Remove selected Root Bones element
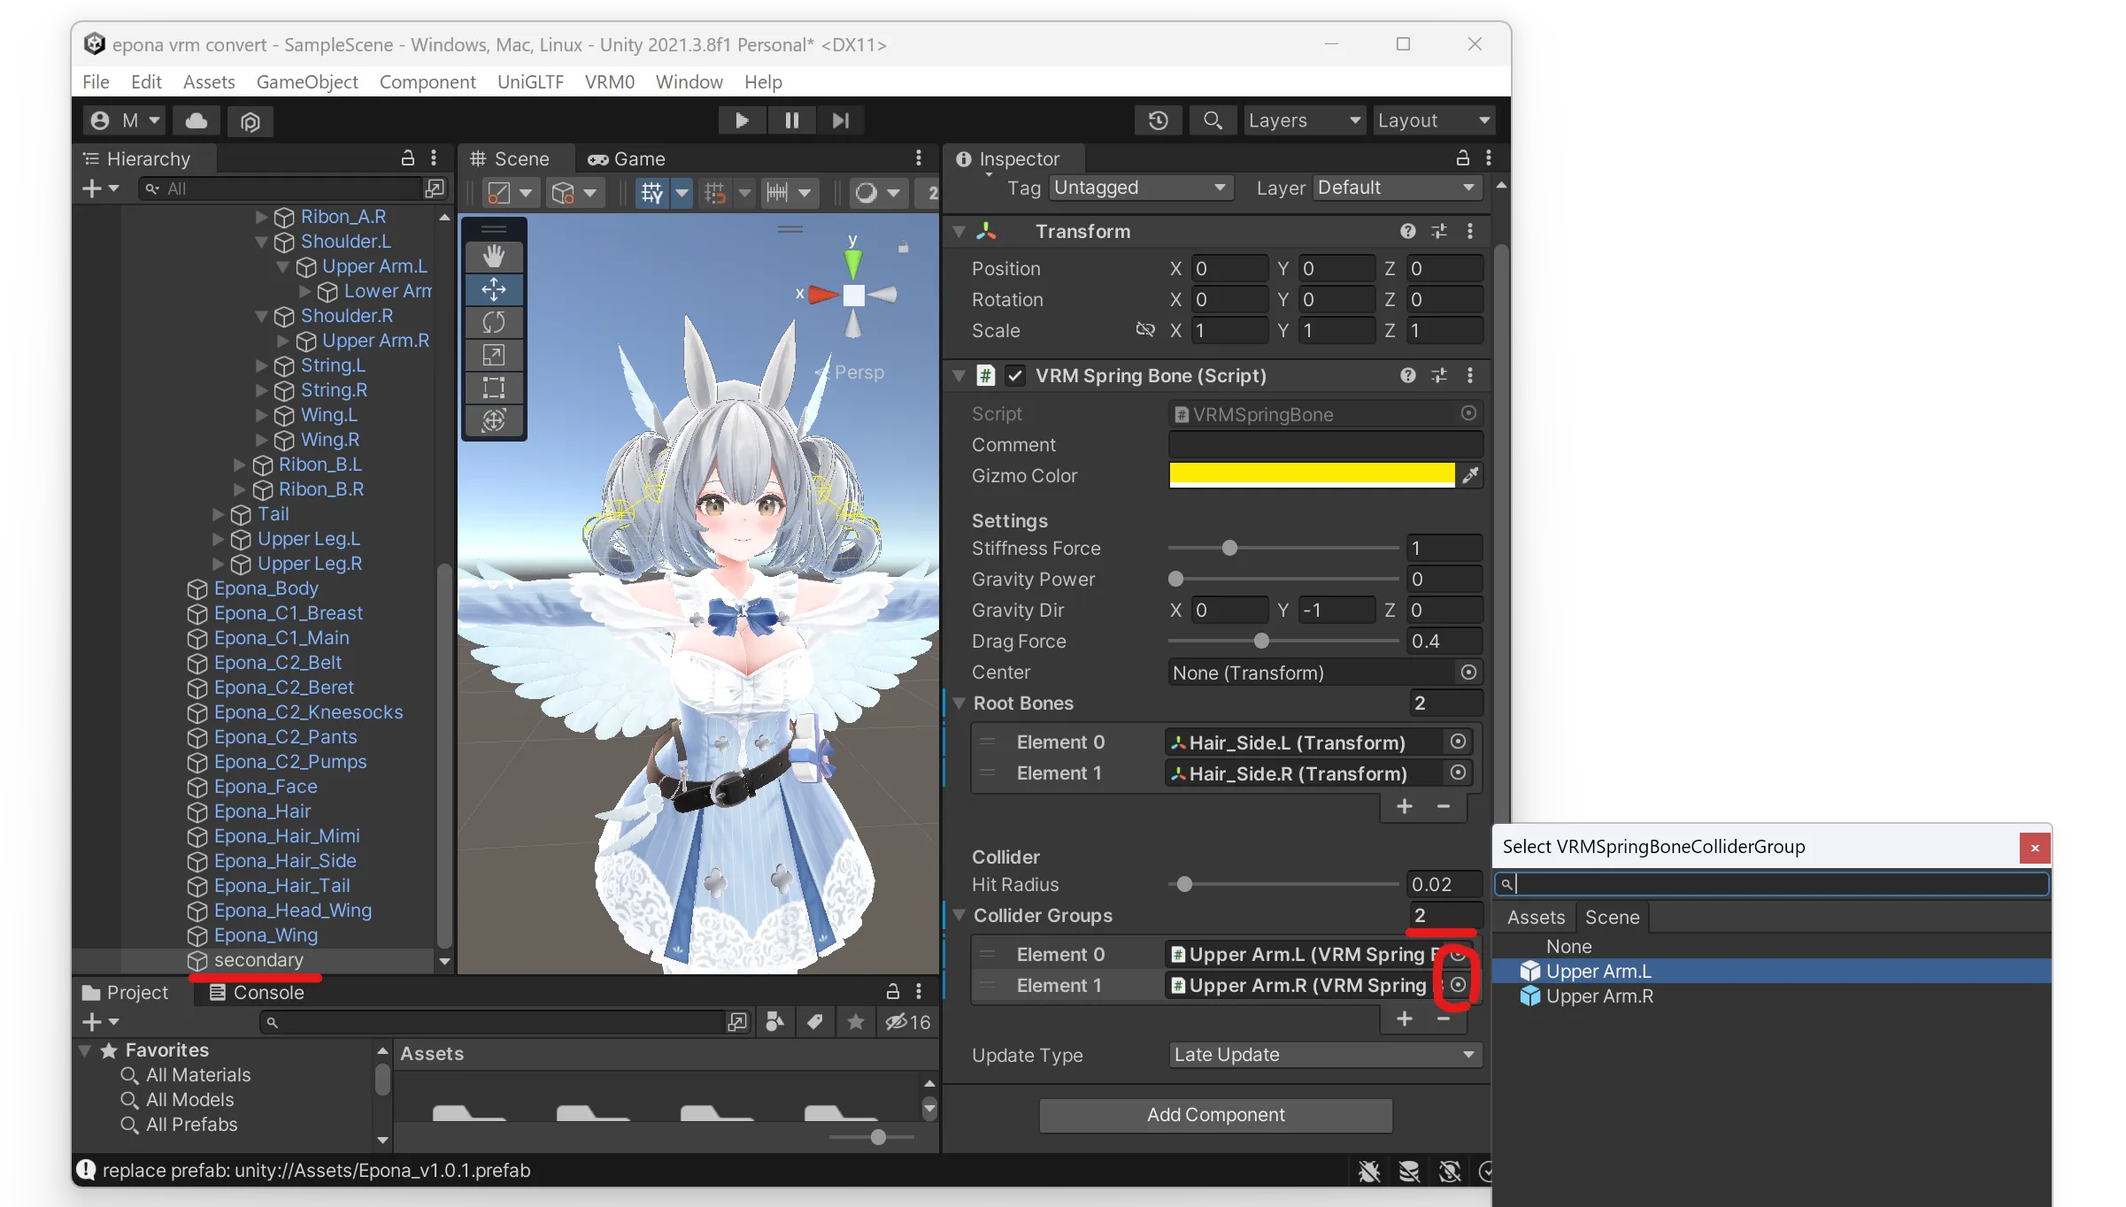Image resolution: width=2126 pixels, height=1207 pixels. (x=1444, y=806)
